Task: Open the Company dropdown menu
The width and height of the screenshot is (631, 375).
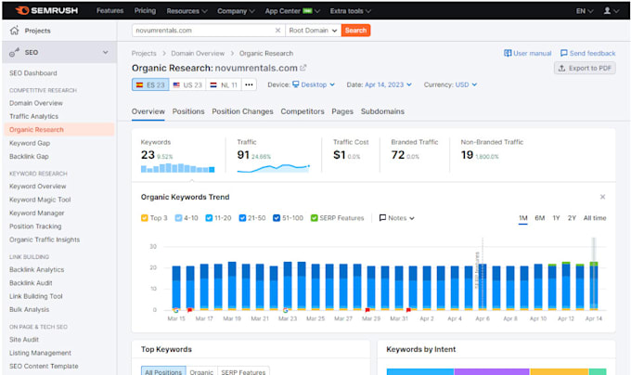Action: (236, 11)
